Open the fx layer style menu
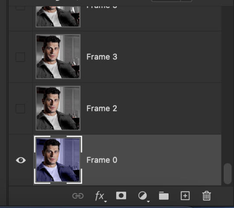Viewport: 234px width, 208px height. (101, 196)
